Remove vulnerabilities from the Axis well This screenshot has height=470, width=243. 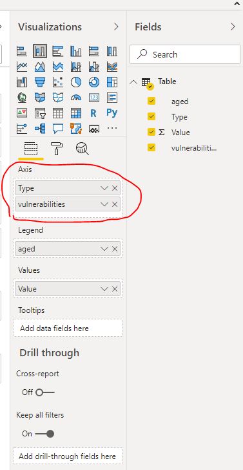115,204
